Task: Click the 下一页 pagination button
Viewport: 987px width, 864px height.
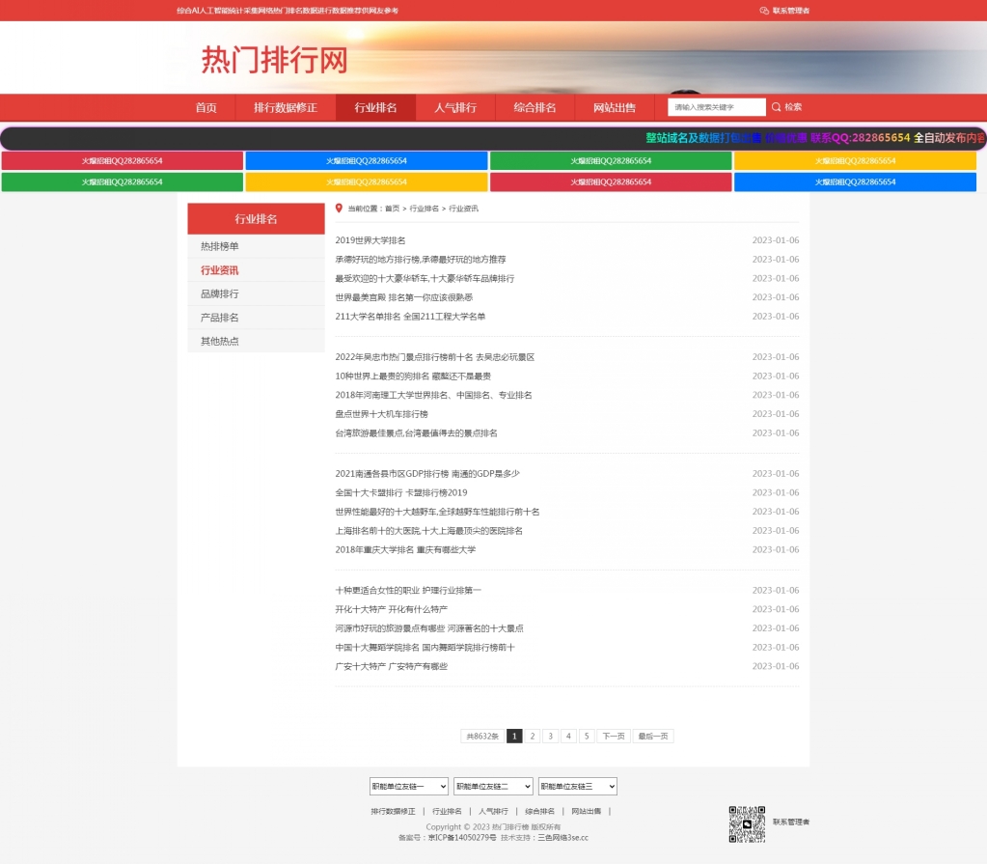Action: 613,736
